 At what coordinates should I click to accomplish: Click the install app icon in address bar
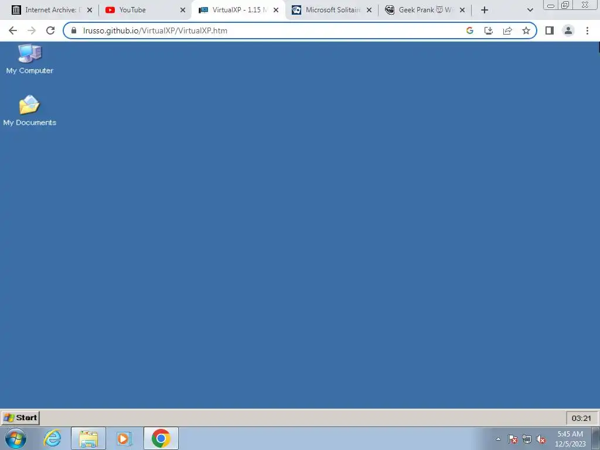489,30
